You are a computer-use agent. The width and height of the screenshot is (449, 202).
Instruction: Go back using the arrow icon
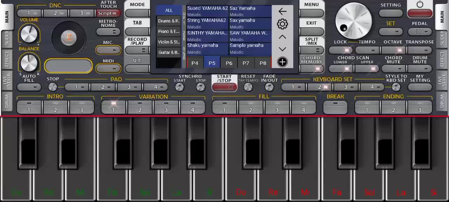(x=282, y=11)
